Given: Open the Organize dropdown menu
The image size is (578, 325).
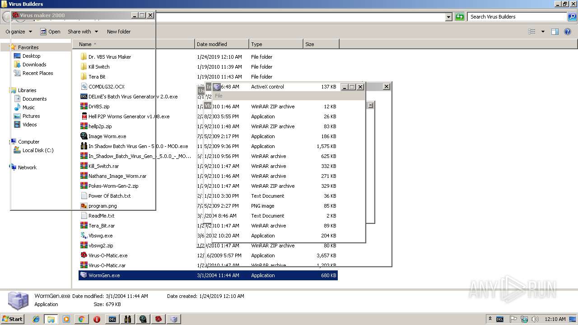Looking at the screenshot, I should (19, 32).
